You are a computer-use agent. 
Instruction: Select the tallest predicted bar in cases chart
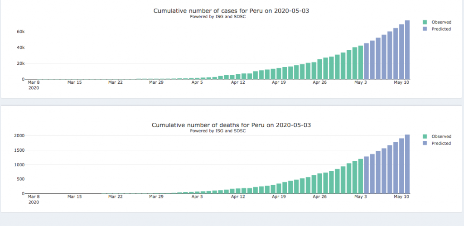click(x=407, y=50)
